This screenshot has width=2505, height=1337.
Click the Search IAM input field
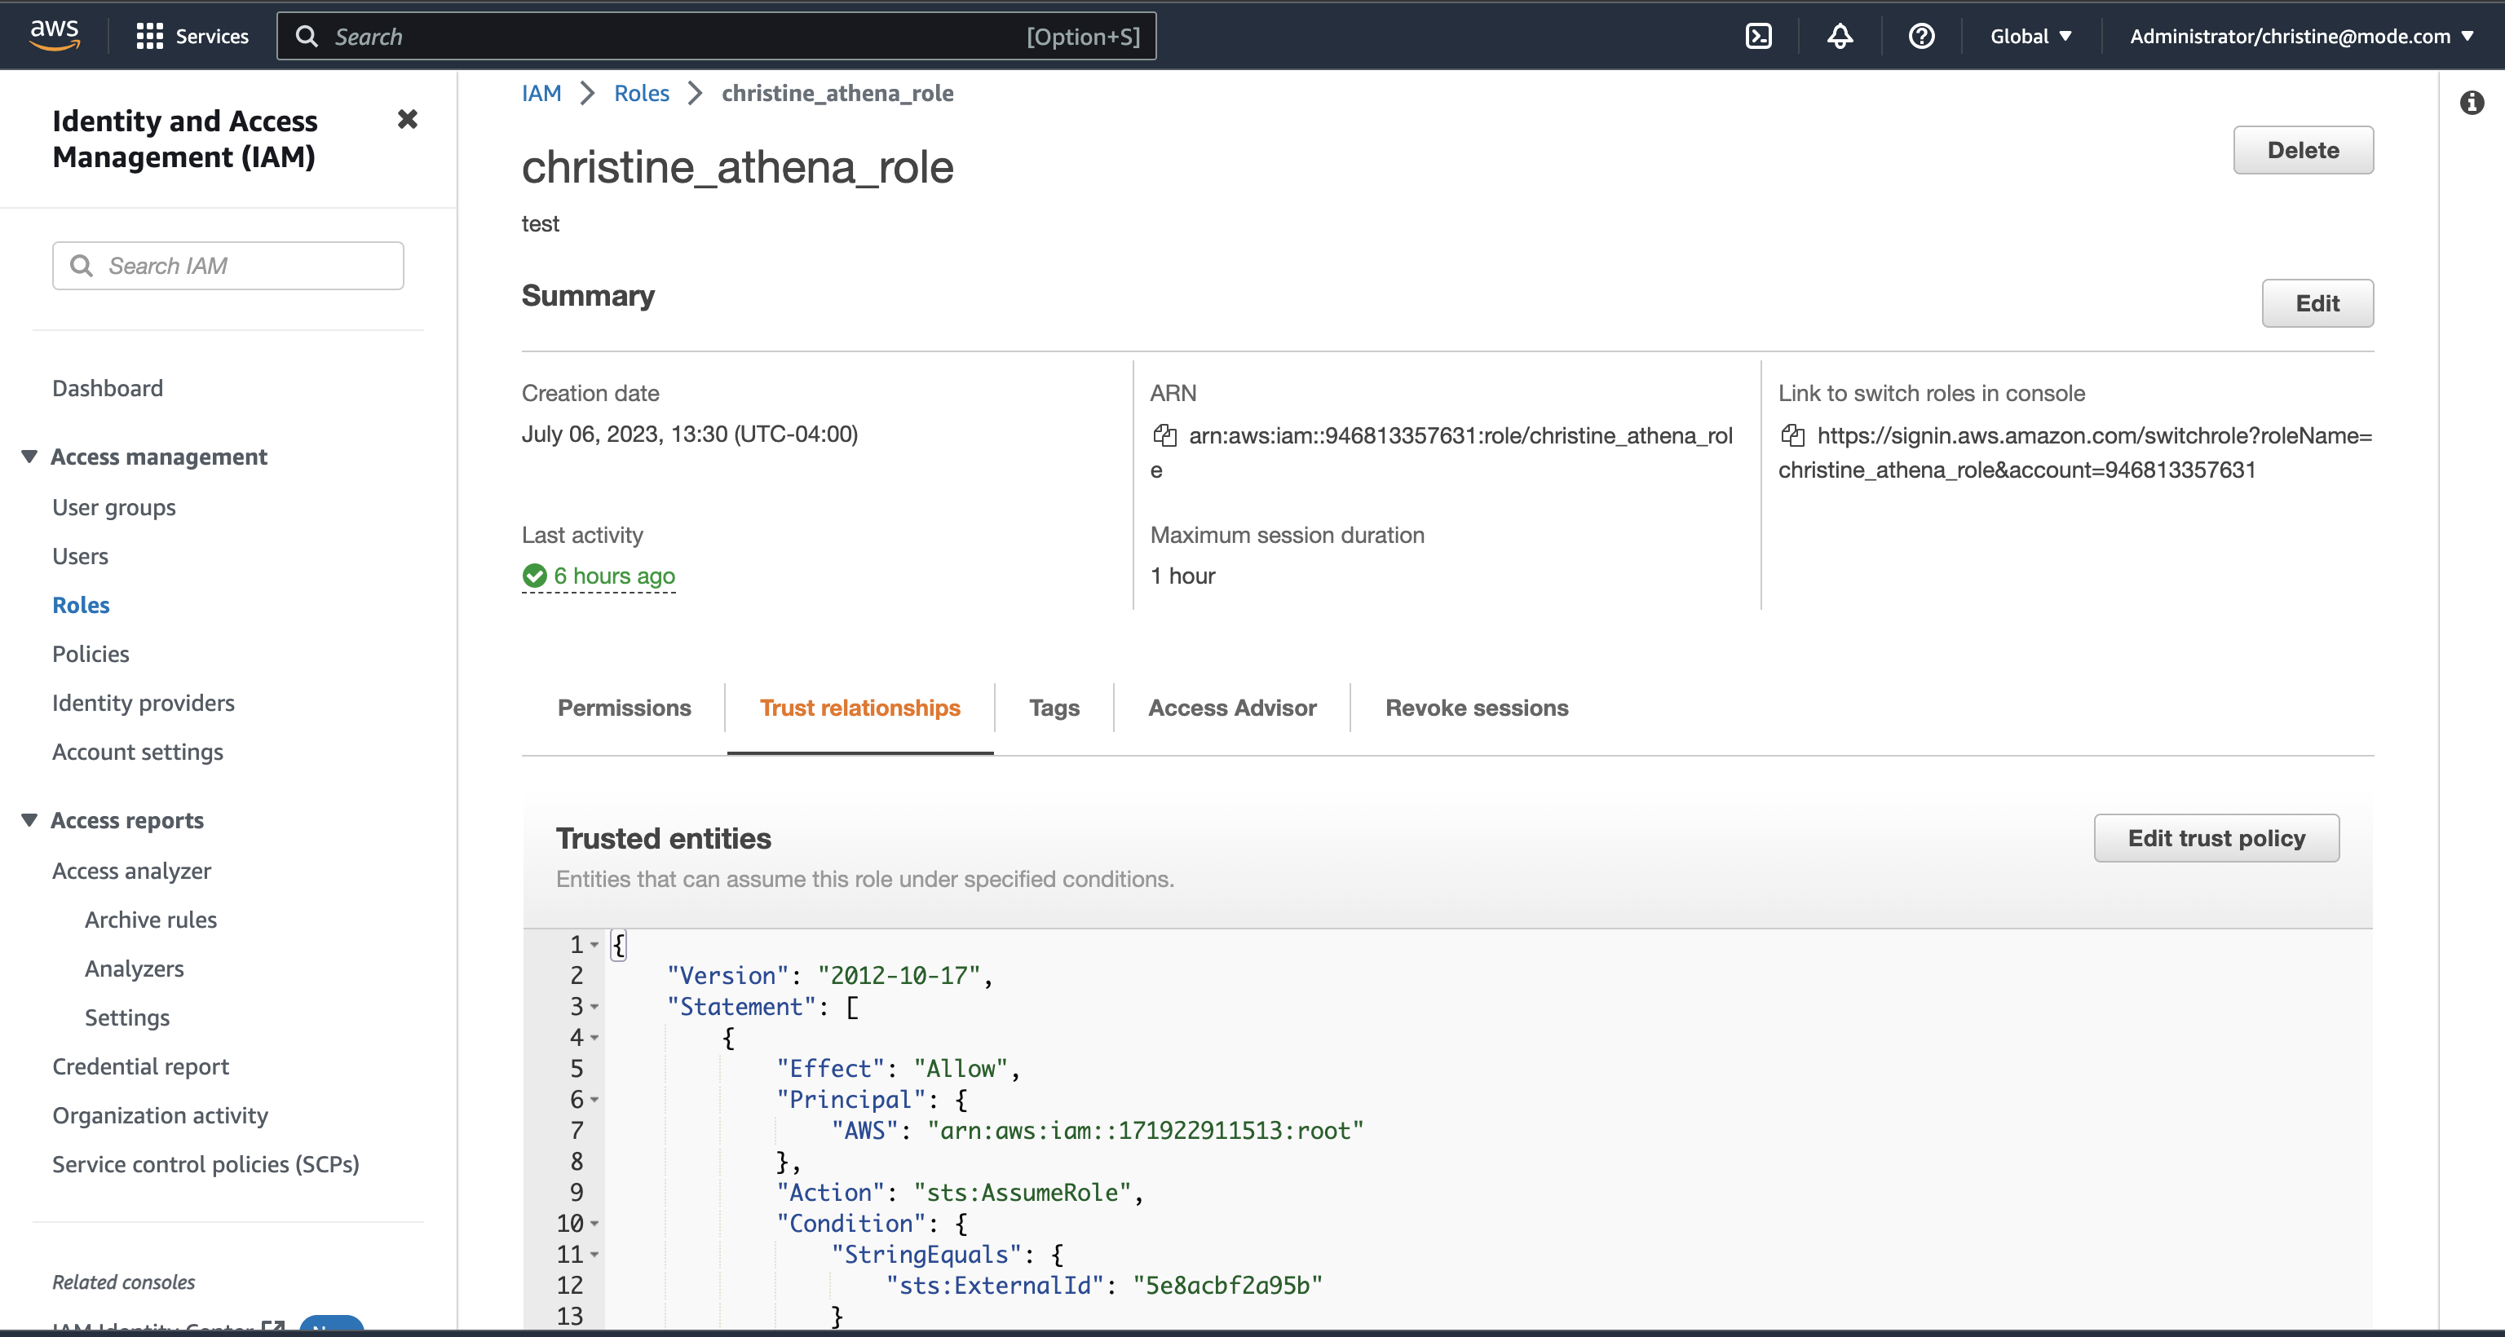(x=228, y=266)
